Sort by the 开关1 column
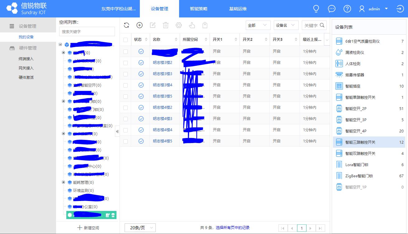Image resolution: width=408 pixels, height=234 pixels. tap(236, 40)
